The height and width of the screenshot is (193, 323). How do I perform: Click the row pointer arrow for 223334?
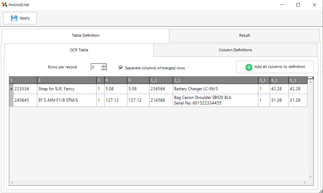click(11, 89)
